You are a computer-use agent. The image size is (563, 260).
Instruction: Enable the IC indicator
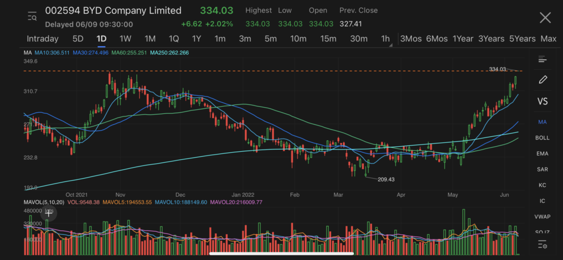tap(542, 201)
